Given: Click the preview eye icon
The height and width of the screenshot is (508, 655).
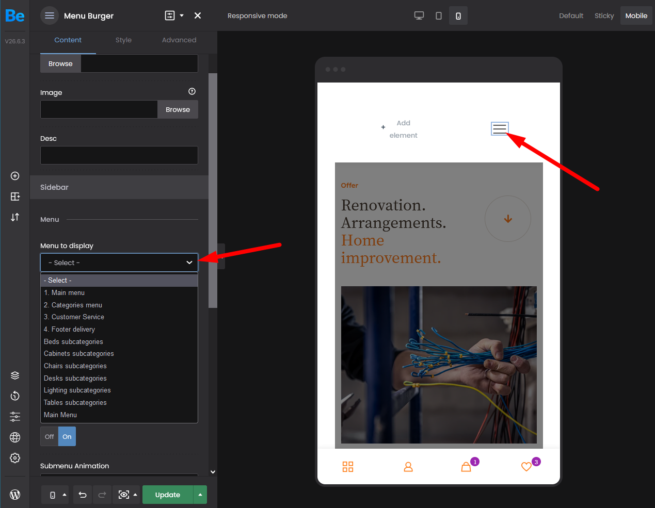Looking at the screenshot, I should click(124, 495).
